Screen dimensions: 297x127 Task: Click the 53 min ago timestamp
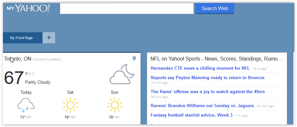coord(265,106)
